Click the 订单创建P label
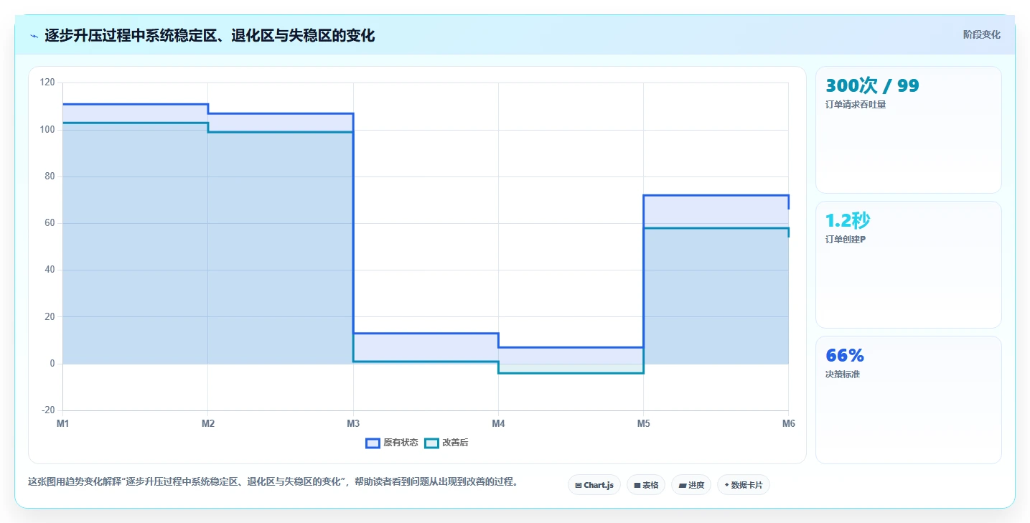Viewport: 1030px width, 523px height. pos(846,239)
